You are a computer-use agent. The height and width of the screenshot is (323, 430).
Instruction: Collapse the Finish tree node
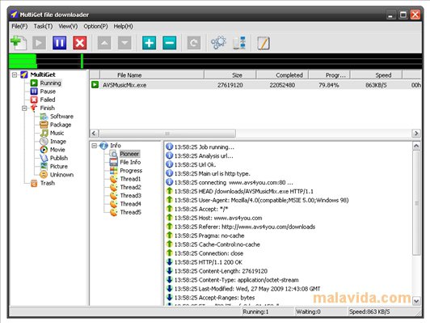click(25, 108)
